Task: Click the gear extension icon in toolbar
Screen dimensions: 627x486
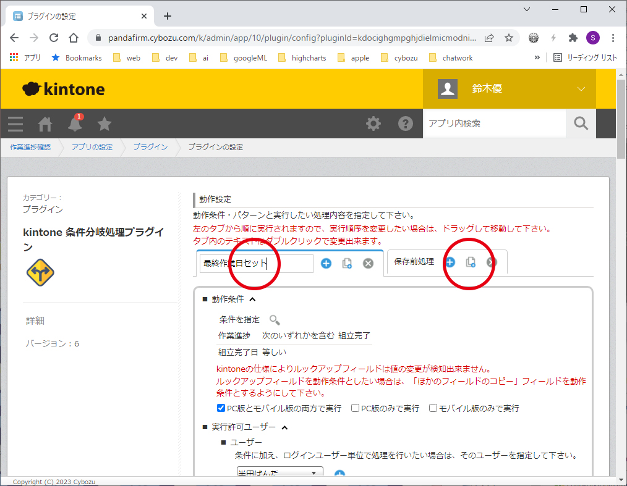Action: coord(534,38)
